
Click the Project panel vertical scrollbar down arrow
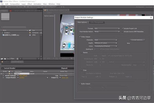tap(41, 56)
